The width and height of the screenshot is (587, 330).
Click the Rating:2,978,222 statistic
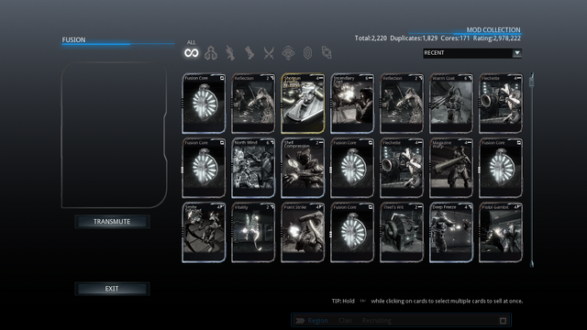tap(497, 38)
